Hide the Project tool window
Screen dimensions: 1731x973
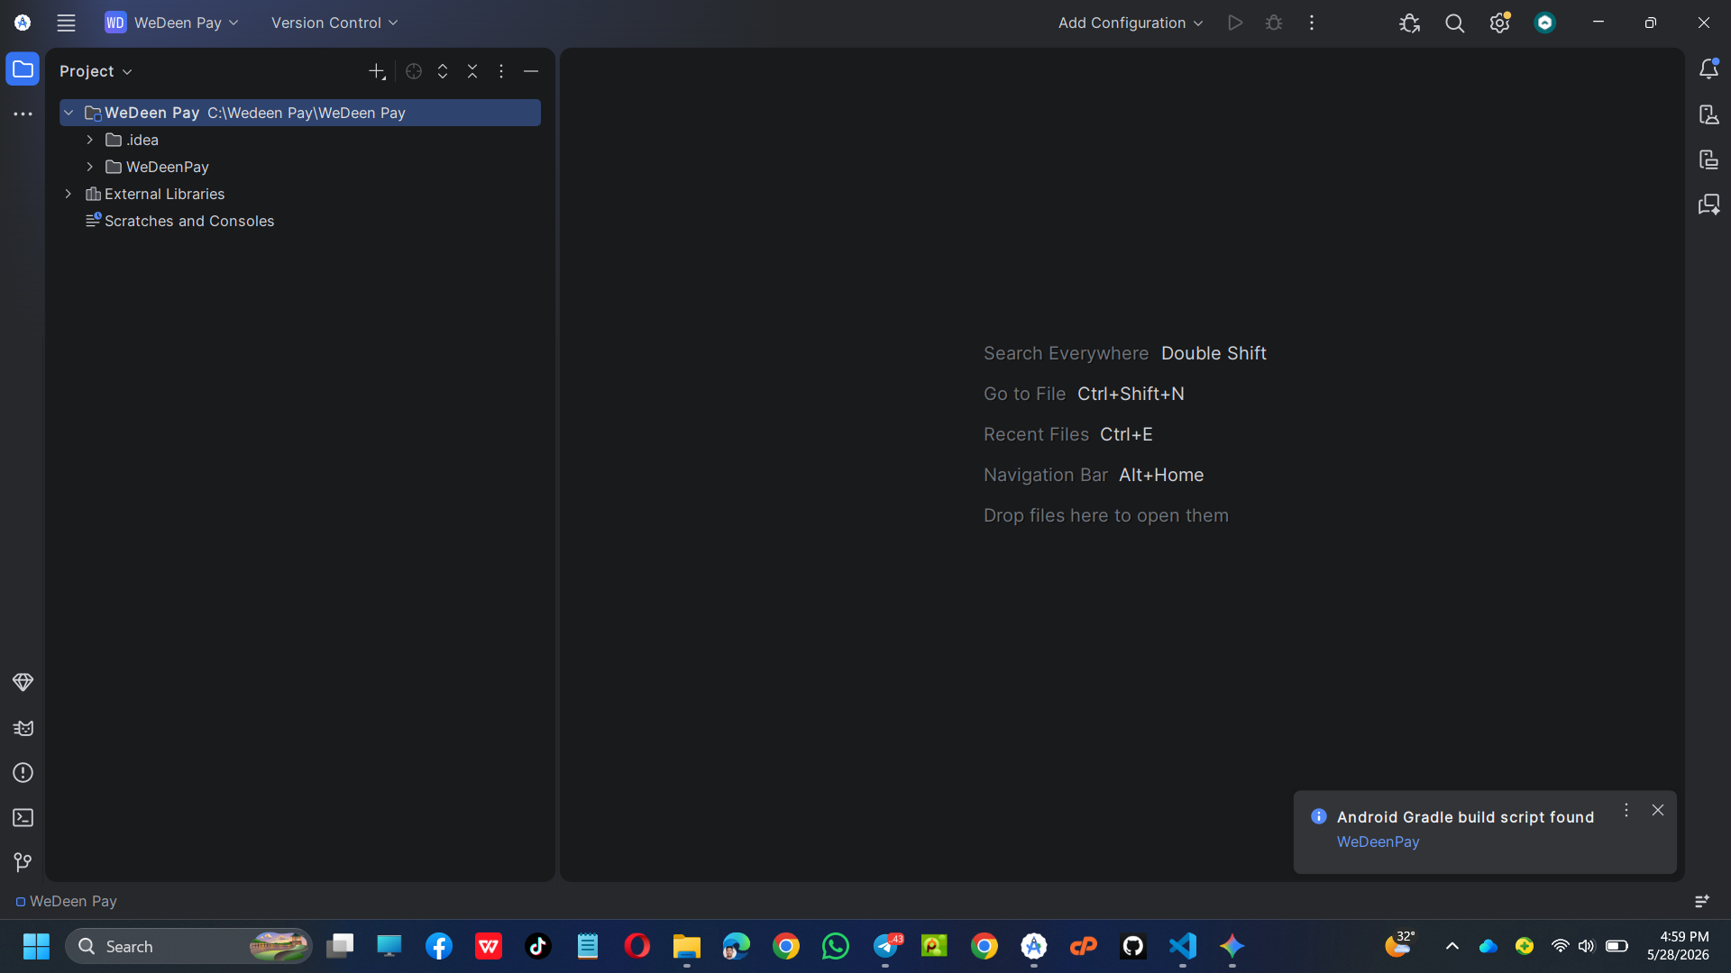(x=531, y=71)
